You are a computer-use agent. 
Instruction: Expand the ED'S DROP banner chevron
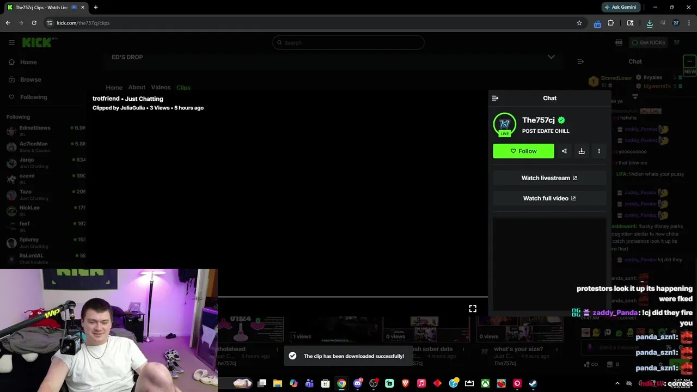pyautogui.click(x=551, y=57)
